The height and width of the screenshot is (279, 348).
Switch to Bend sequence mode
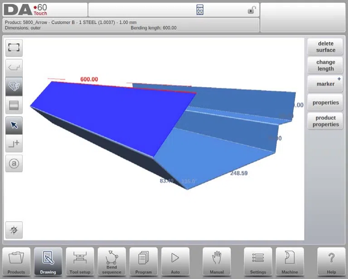point(111,262)
